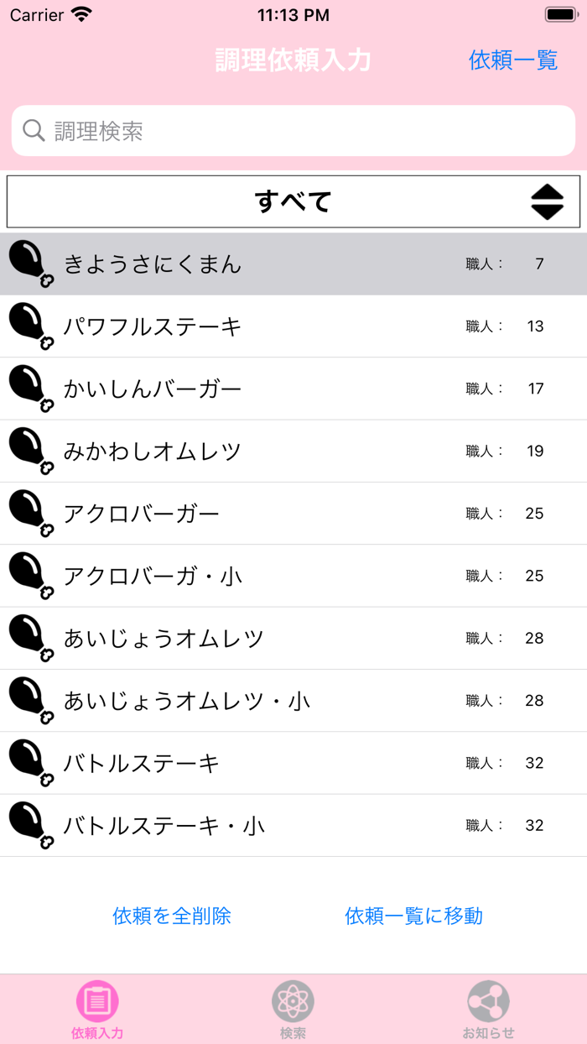Open 依頼一覧 from the top-right link
Viewport: 587px width, 1044px height.
tap(512, 60)
